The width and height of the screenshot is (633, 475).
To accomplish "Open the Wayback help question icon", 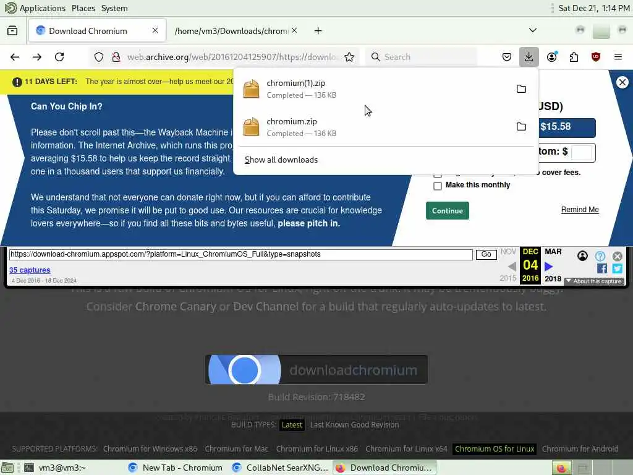I will (x=600, y=256).
